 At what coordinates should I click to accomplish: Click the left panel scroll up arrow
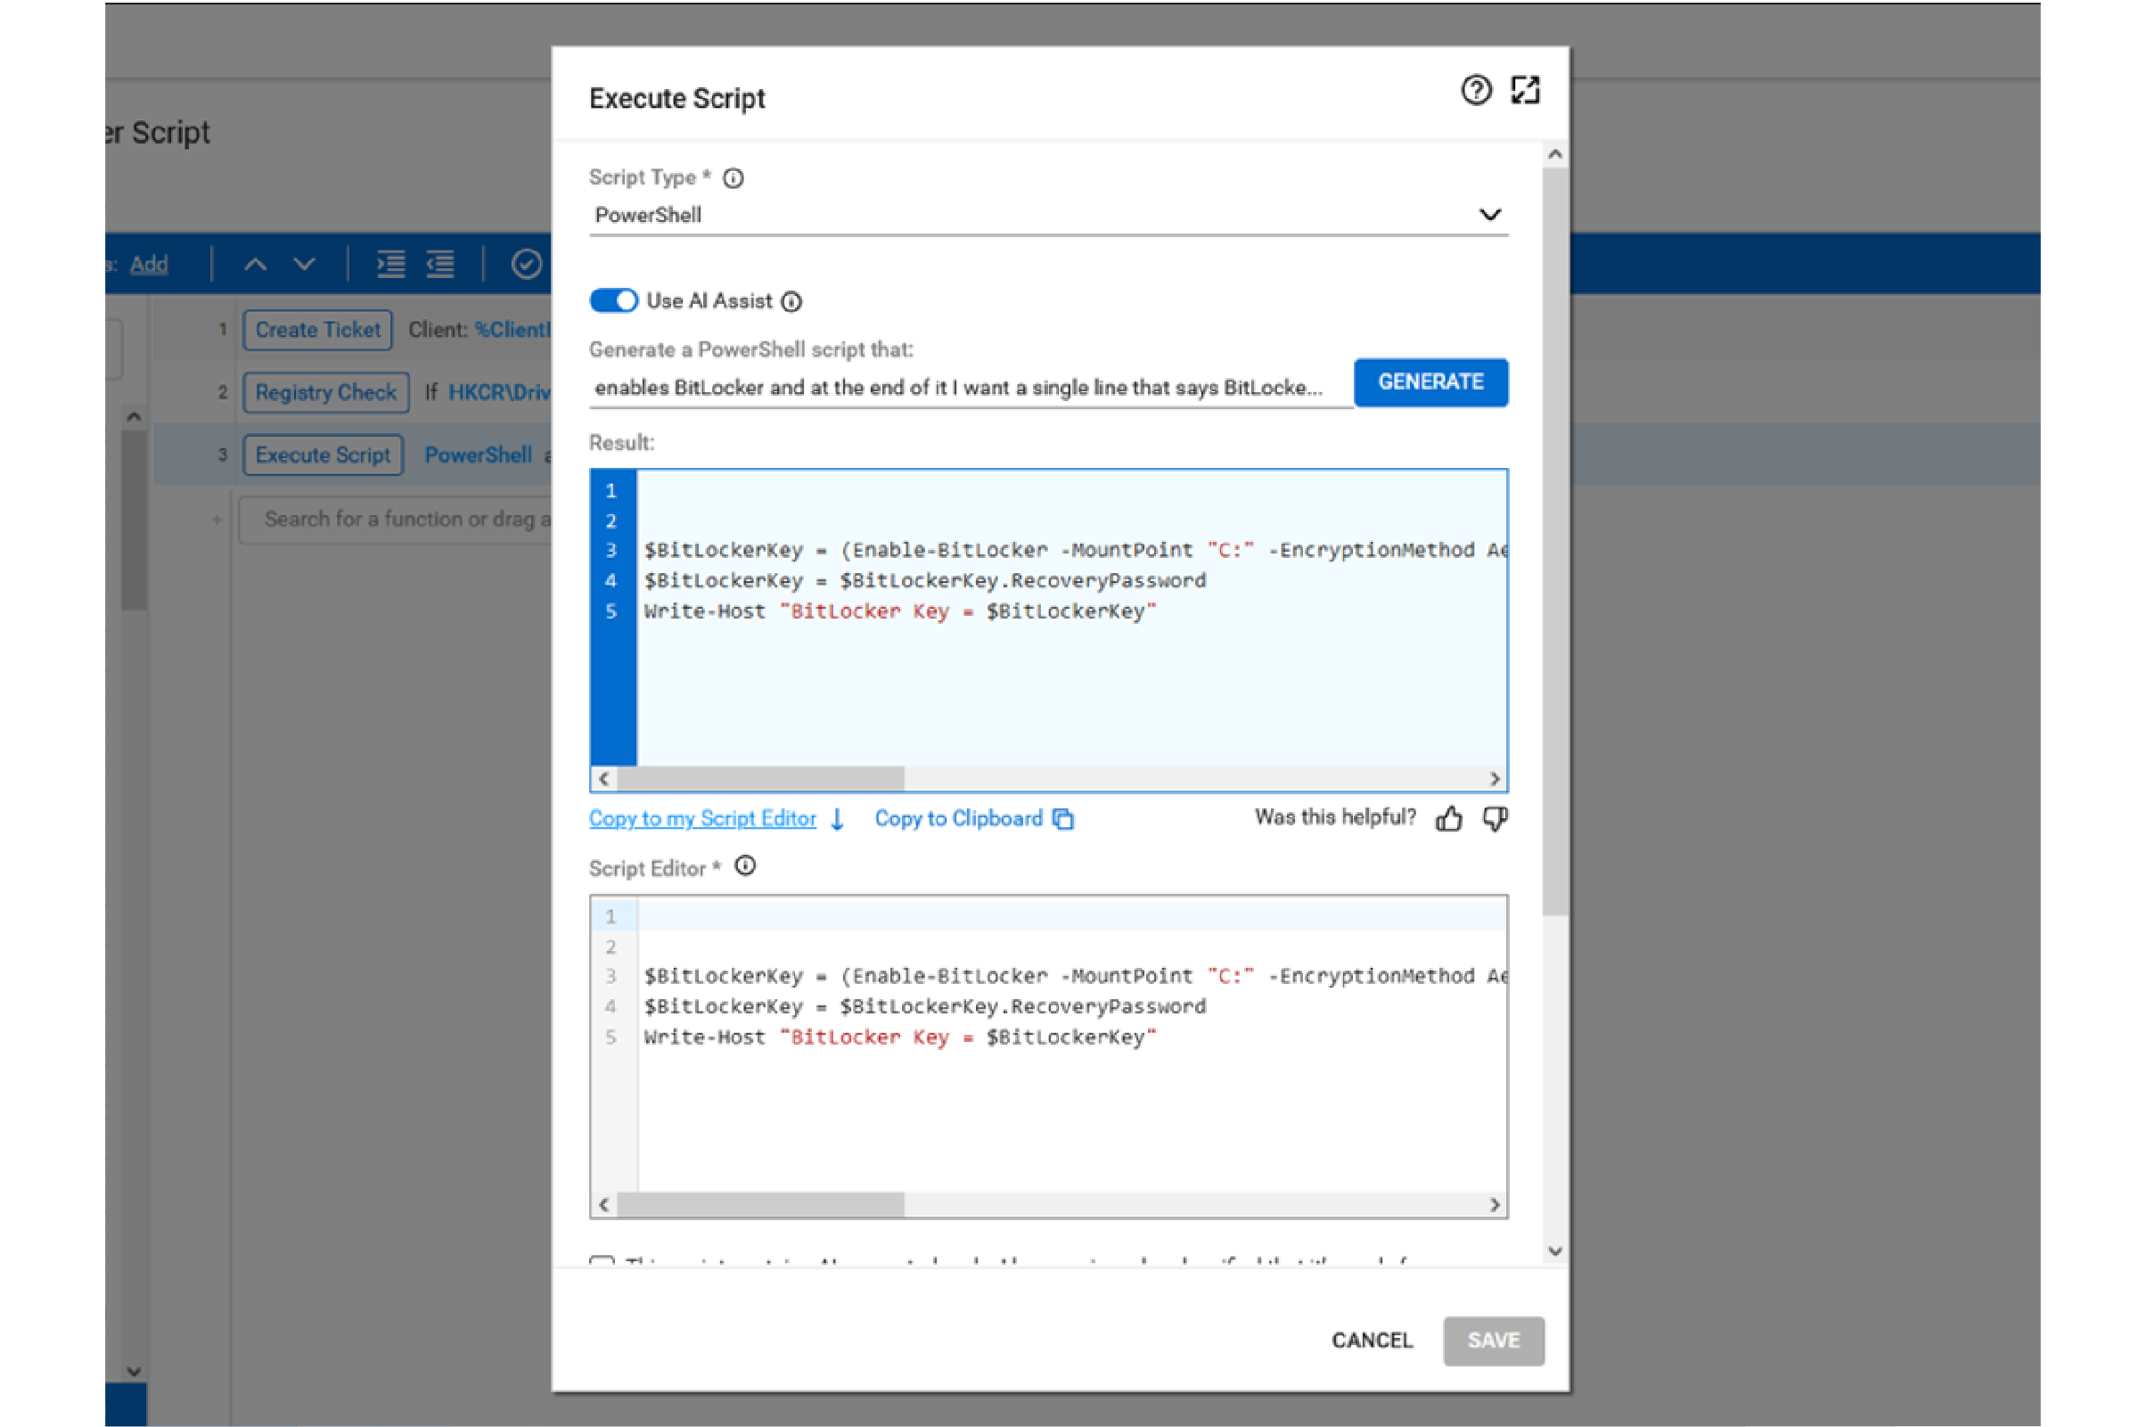pos(134,417)
